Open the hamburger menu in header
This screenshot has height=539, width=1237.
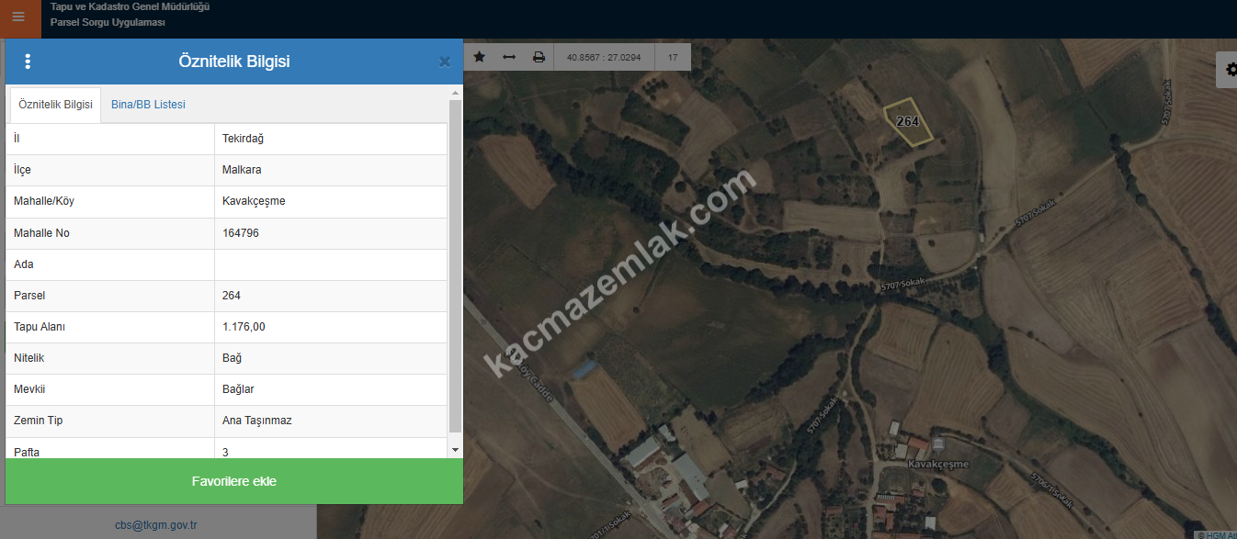18,17
